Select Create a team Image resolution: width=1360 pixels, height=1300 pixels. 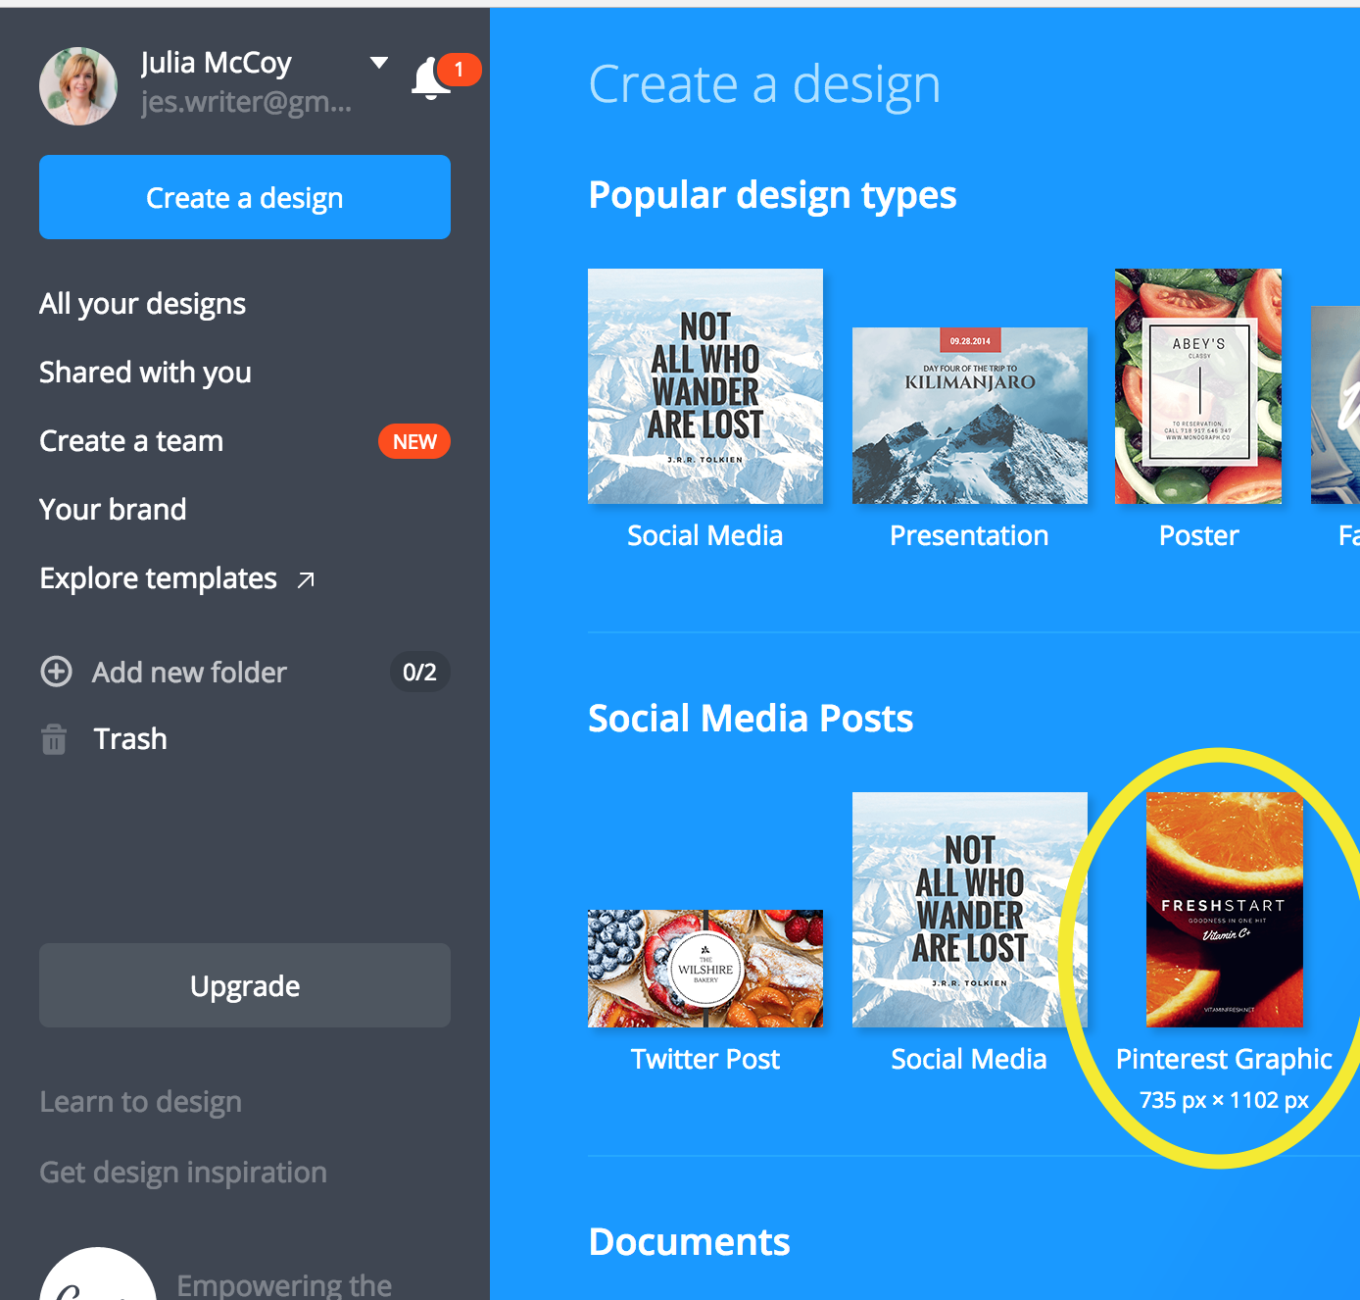coord(131,441)
